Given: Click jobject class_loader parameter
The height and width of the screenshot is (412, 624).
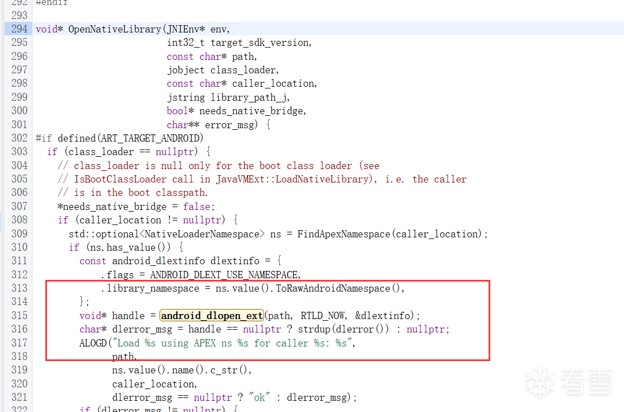Looking at the screenshot, I should click(223, 70).
